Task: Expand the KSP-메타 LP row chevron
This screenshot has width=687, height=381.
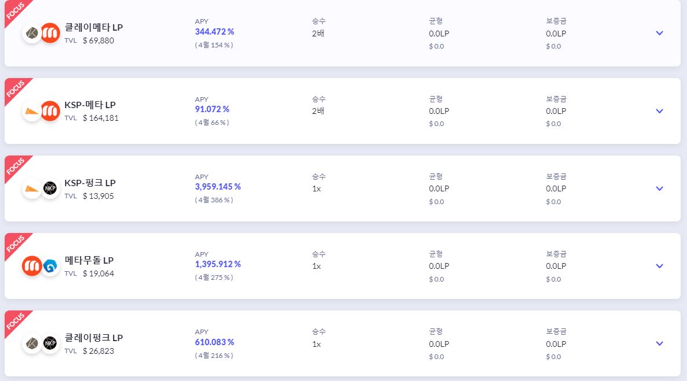Action: [x=659, y=111]
